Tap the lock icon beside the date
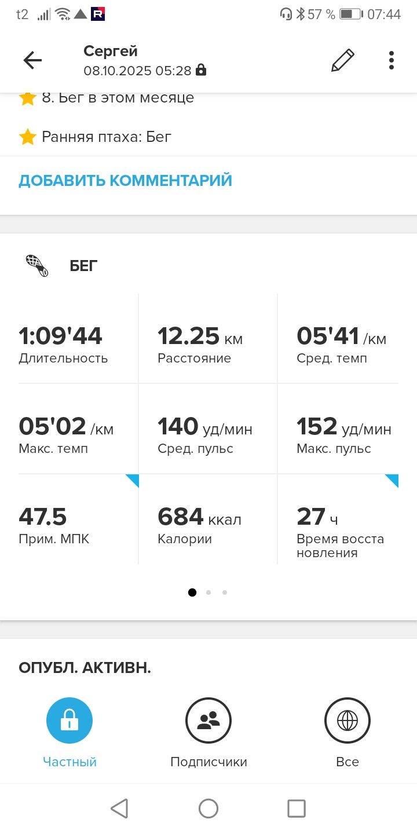This screenshot has width=417, height=834. [201, 71]
